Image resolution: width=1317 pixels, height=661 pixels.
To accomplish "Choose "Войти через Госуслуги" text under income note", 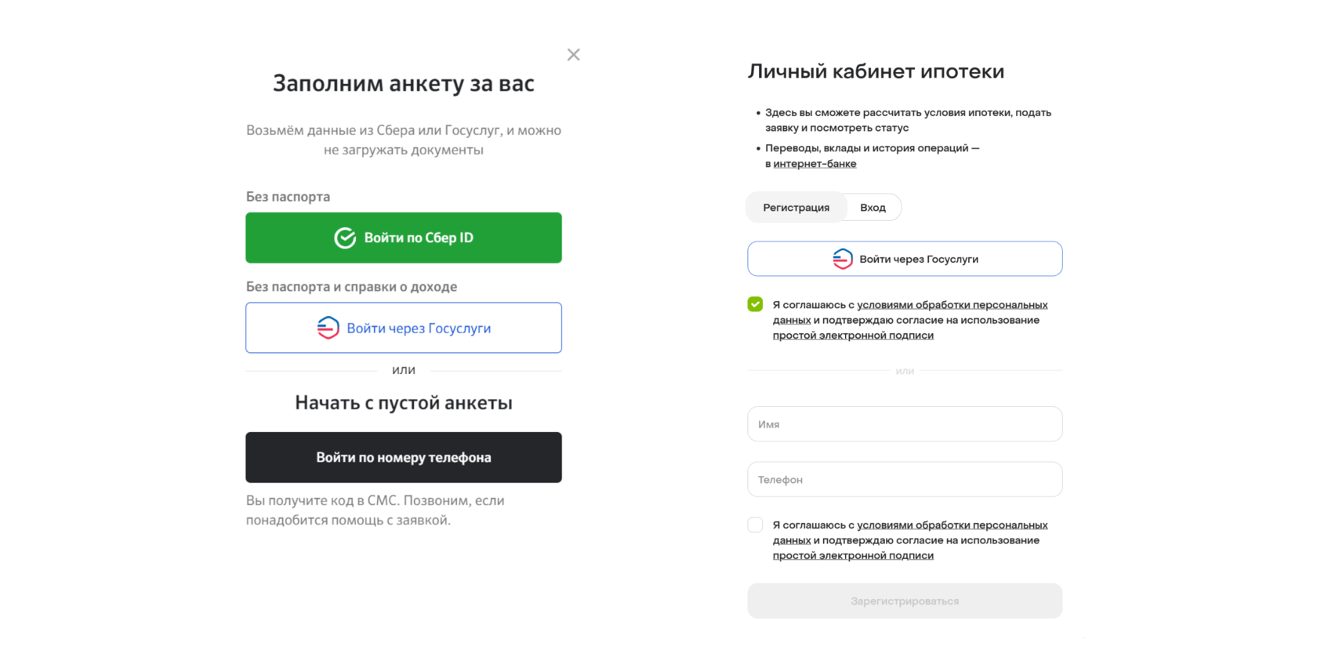I will coord(419,329).
